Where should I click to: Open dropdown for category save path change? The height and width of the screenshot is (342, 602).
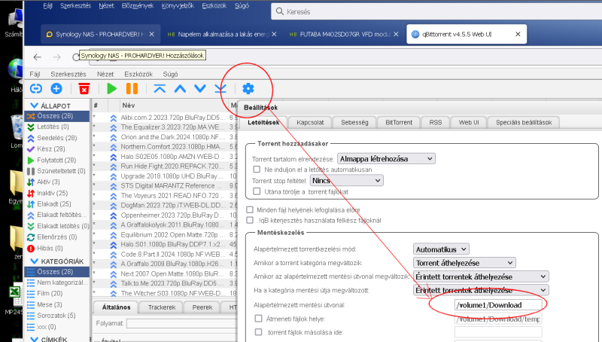(x=481, y=290)
